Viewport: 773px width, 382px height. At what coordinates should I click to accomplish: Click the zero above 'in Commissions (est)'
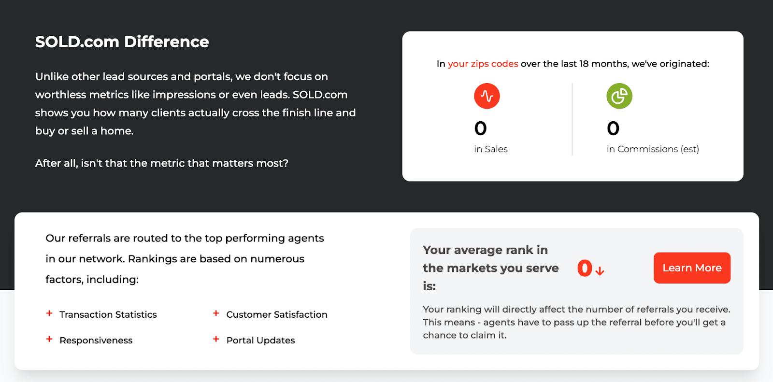(613, 128)
